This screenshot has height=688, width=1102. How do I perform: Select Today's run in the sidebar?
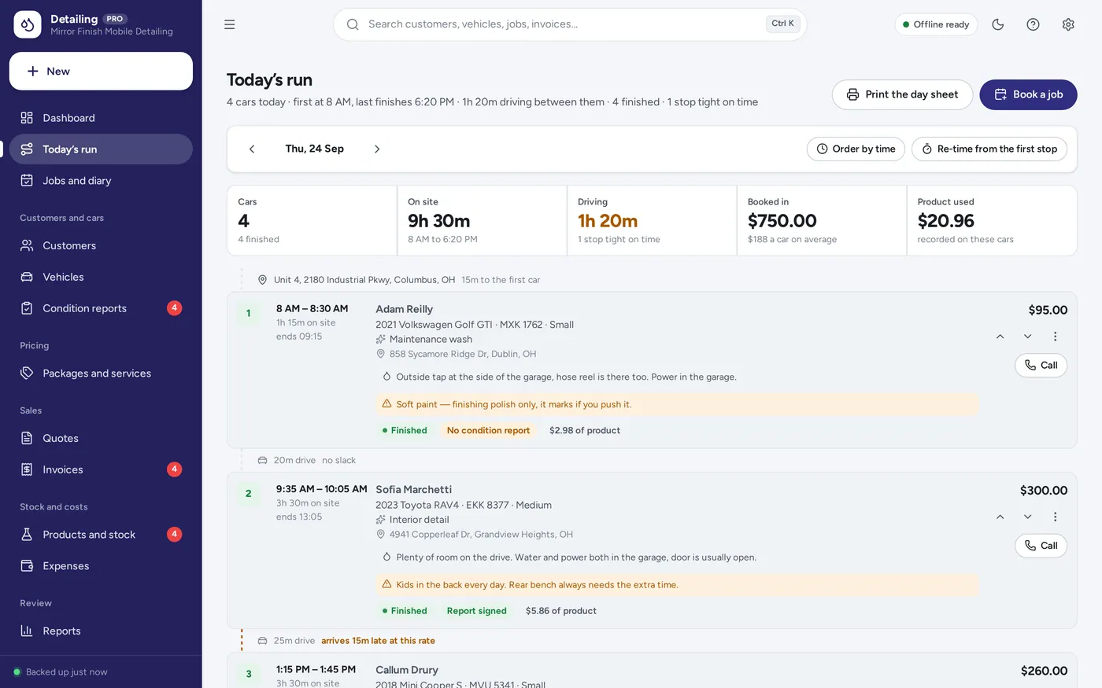101,149
